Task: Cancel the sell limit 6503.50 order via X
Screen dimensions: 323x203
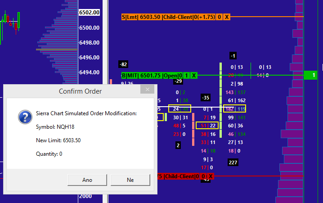Action: pyautogui.click(x=227, y=17)
